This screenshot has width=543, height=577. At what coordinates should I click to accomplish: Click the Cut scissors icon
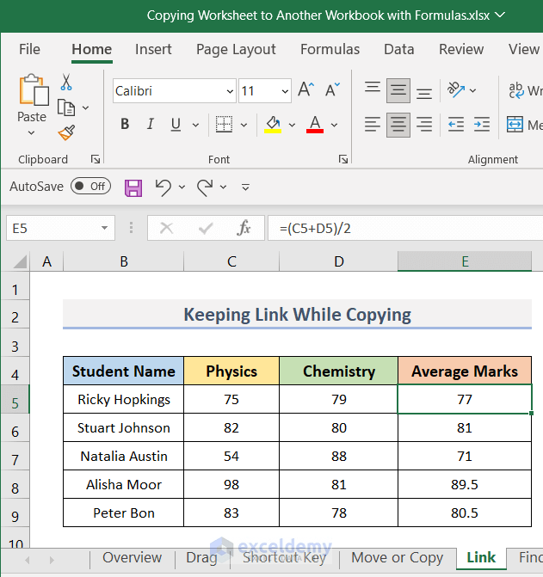pyautogui.click(x=66, y=82)
